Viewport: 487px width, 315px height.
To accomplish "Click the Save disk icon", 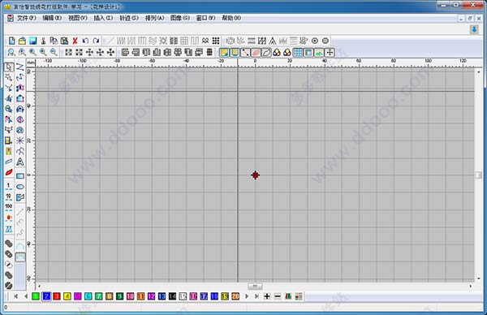I will [32, 41].
